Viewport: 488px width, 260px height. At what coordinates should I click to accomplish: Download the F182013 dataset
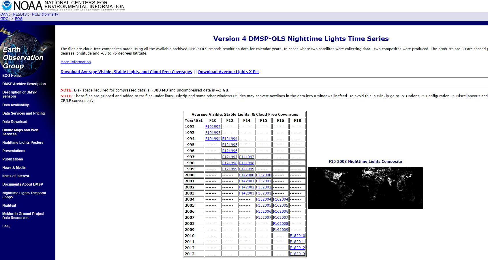coord(297,254)
